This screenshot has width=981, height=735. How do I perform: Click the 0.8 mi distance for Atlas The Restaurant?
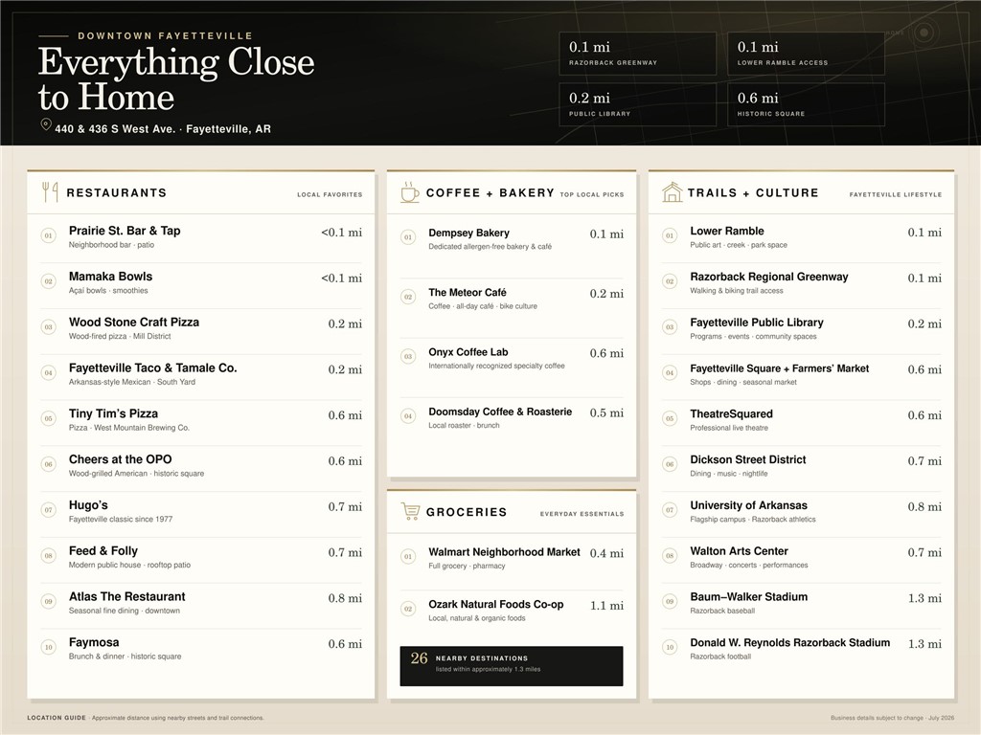point(345,598)
